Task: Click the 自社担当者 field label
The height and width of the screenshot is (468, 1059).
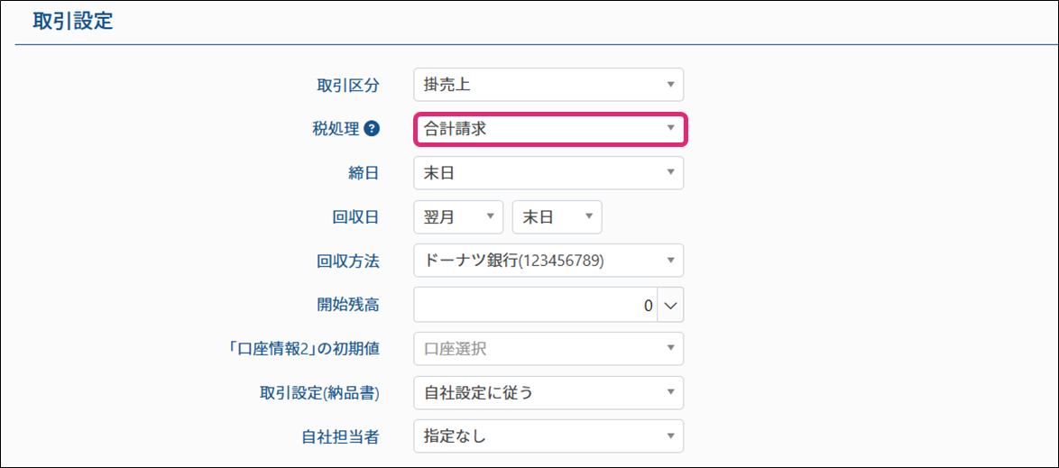Action: pyautogui.click(x=340, y=437)
